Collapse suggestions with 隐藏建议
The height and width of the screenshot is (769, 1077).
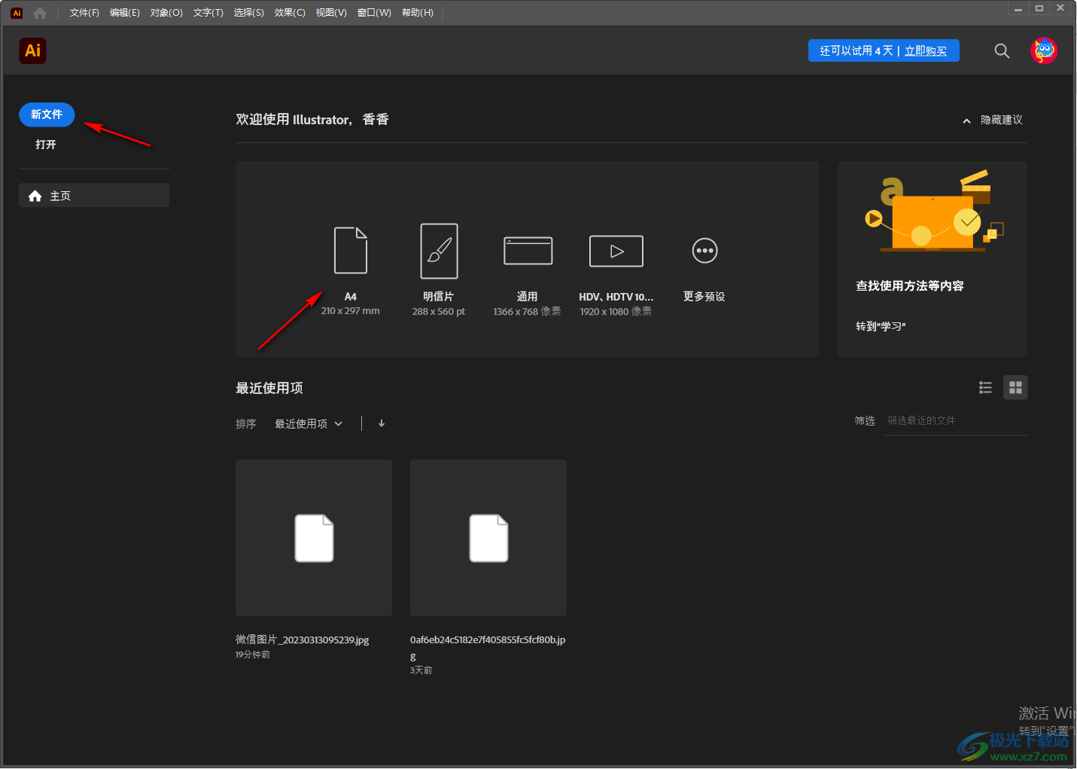click(993, 120)
